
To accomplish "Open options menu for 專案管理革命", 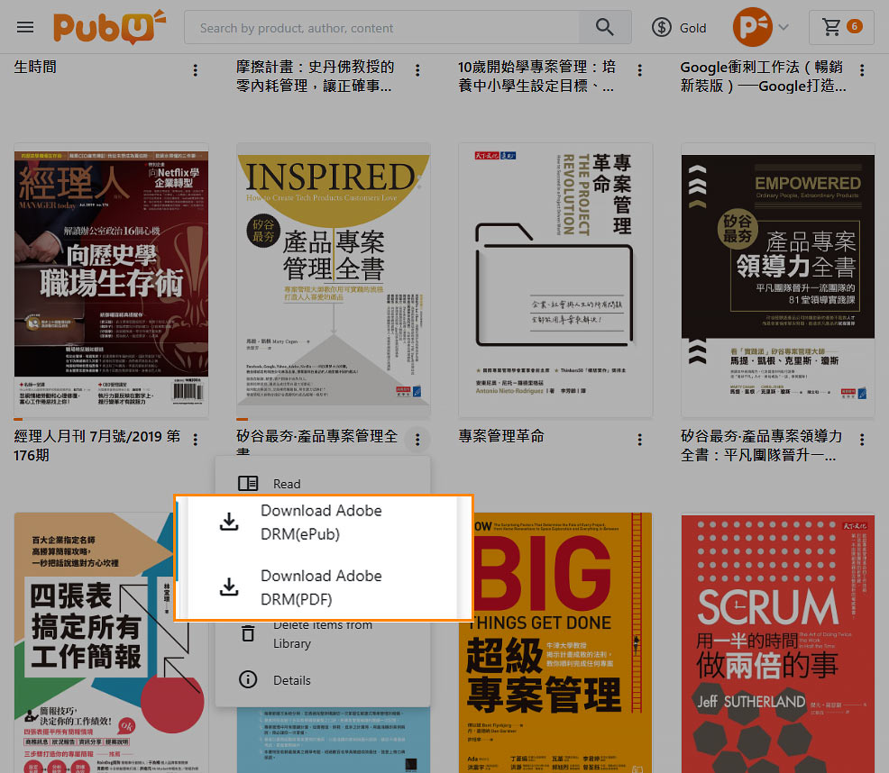I will (639, 440).
